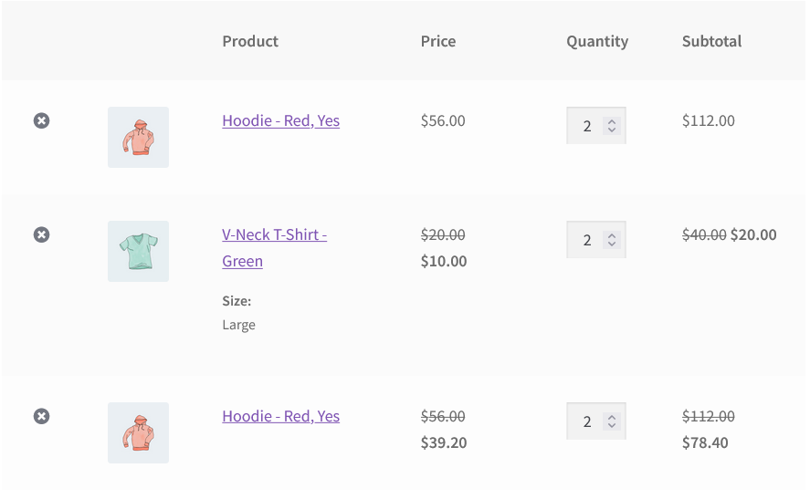This screenshot has height=499, width=810.
Task: Remove the discounted $78.40 Hoodie from cart
Action: 41,416
